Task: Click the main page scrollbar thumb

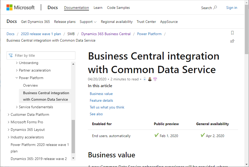Action: coord(247,29)
